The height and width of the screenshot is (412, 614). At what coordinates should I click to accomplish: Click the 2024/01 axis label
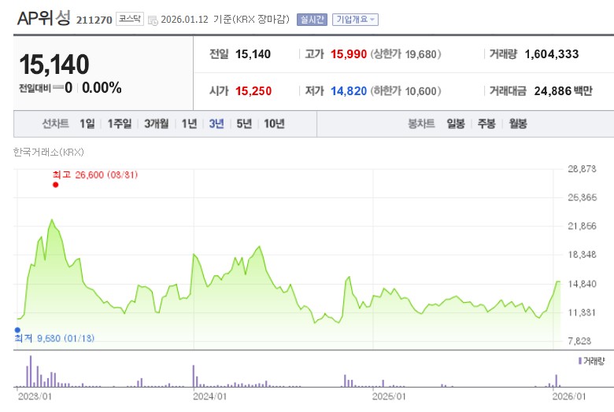pyautogui.click(x=209, y=396)
